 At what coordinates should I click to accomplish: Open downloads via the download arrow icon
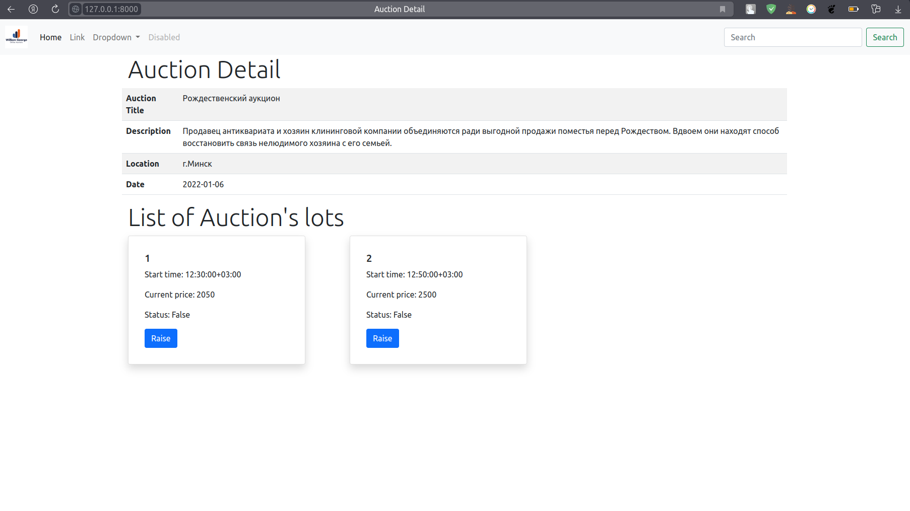897,9
